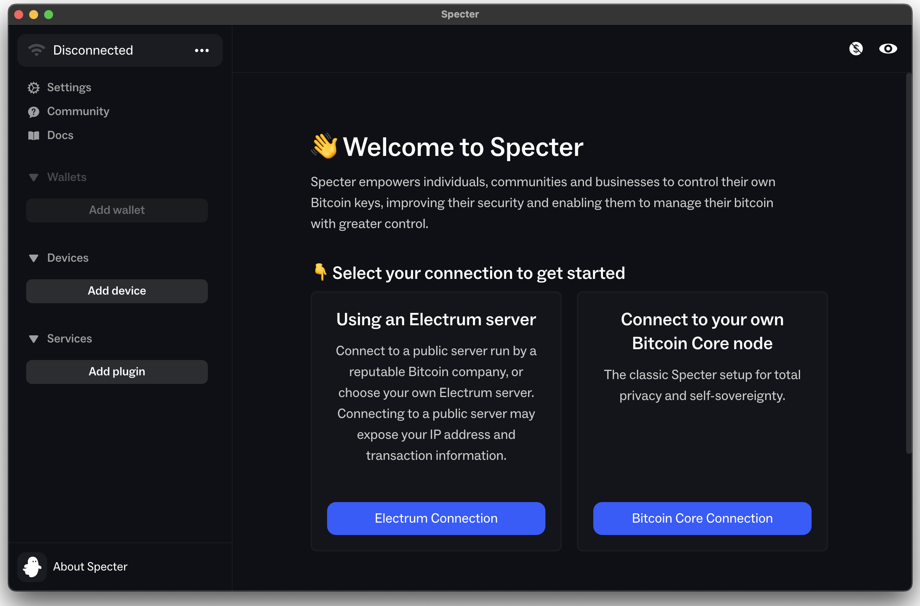Click the Disconnected status label
The image size is (920, 606).
(93, 50)
